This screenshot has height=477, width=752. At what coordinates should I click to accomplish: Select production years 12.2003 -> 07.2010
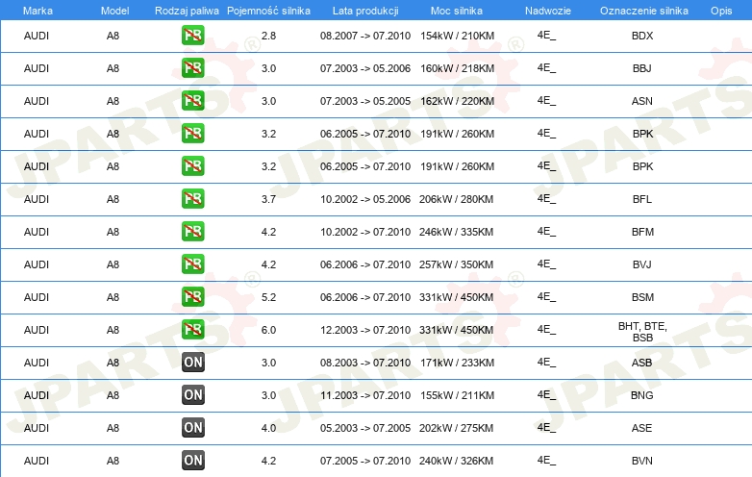[x=365, y=330]
